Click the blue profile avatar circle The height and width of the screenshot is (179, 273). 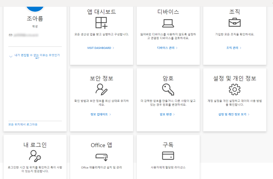35,9
